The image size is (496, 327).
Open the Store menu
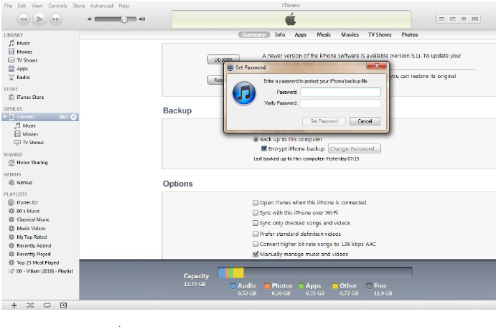click(79, 6)
